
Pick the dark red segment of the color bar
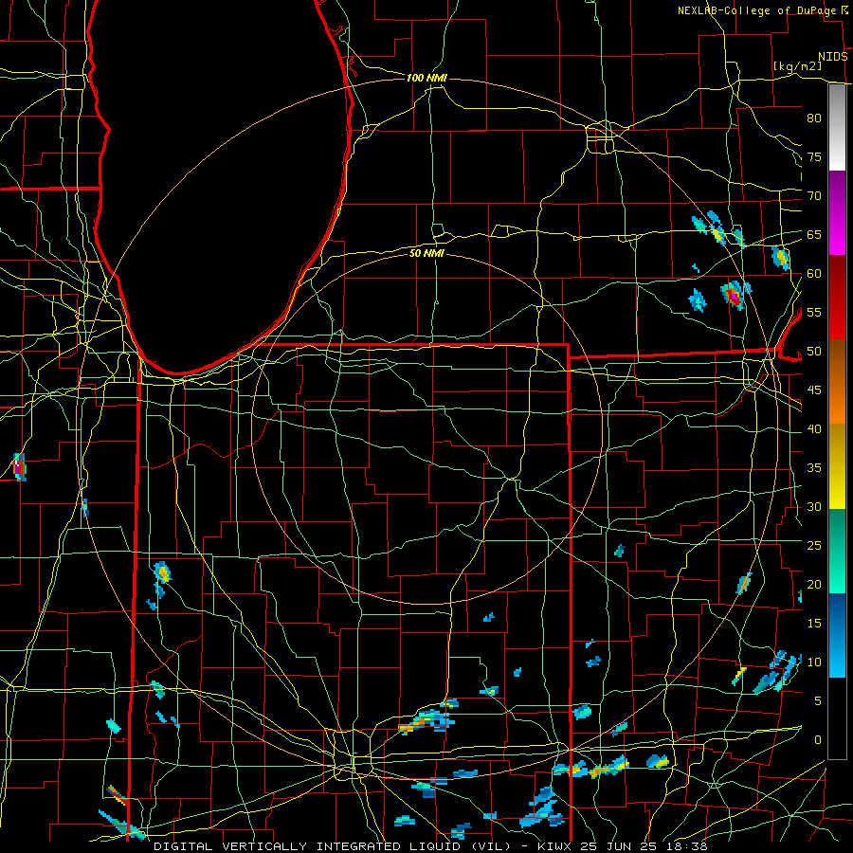click(x=837, y=297)
